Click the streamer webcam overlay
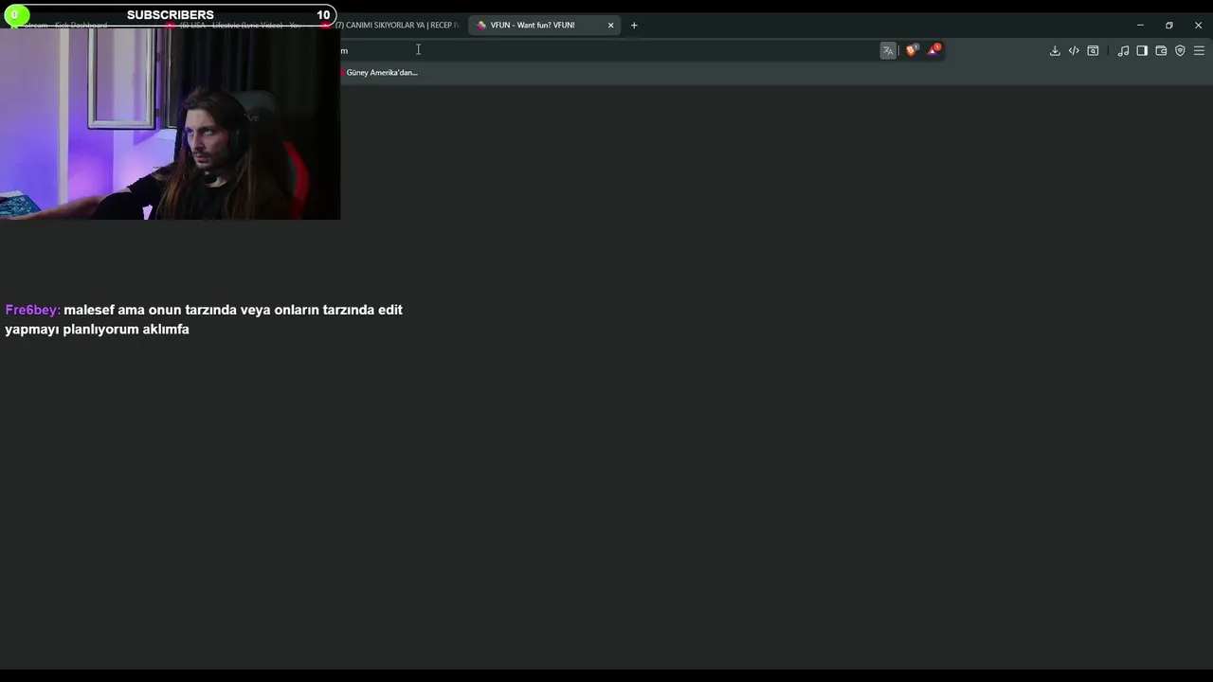The image size is (1213, 682). (170, 123)
